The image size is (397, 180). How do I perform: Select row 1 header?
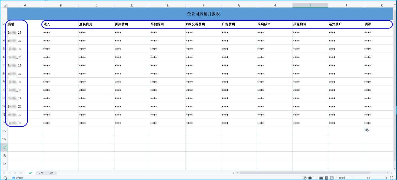pos(4,13)
